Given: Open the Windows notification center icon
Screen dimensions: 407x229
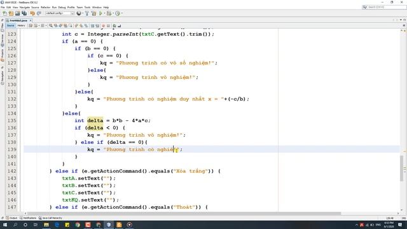Looking at the screenshot, I should coord(400,225).
